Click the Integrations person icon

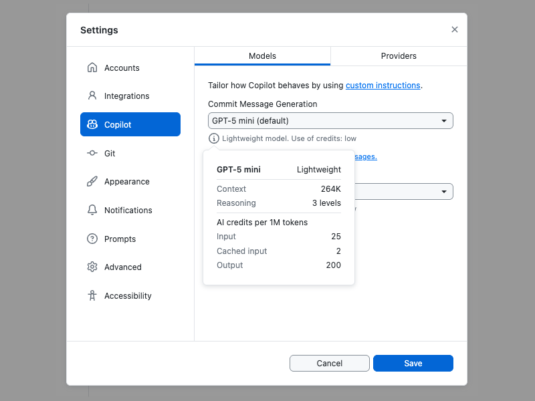pyautogui.click(x=92, y=96)
